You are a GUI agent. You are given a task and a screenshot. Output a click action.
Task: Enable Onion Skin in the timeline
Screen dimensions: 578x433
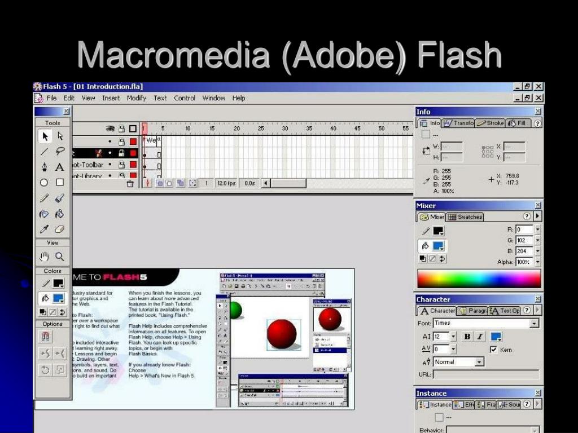pyautogui.click(x=160, y=183)
